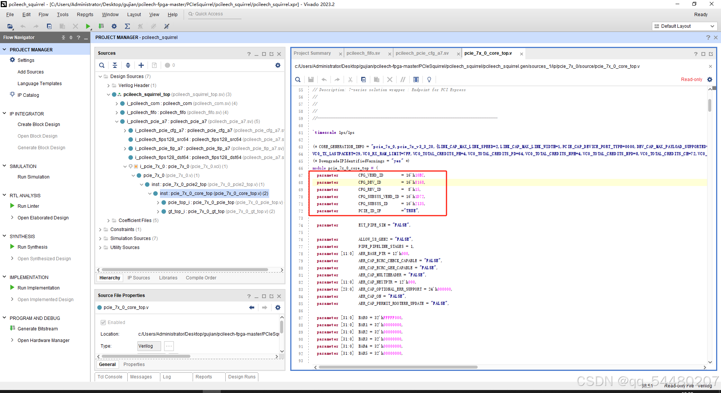
Task: Click Language Templates link
Action: click(39, 84)
